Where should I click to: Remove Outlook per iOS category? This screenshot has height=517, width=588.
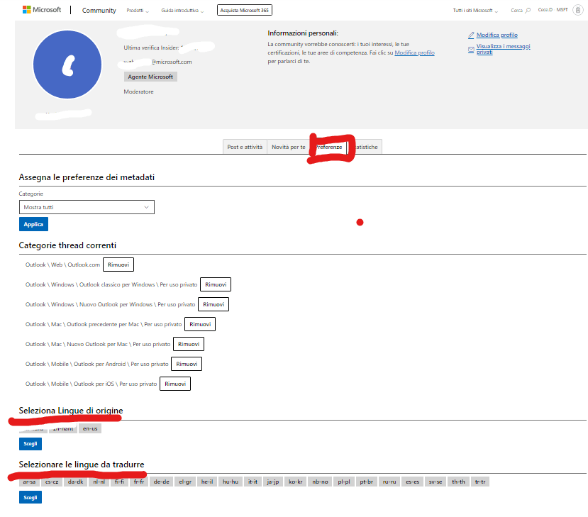click(x=175, y=384)
